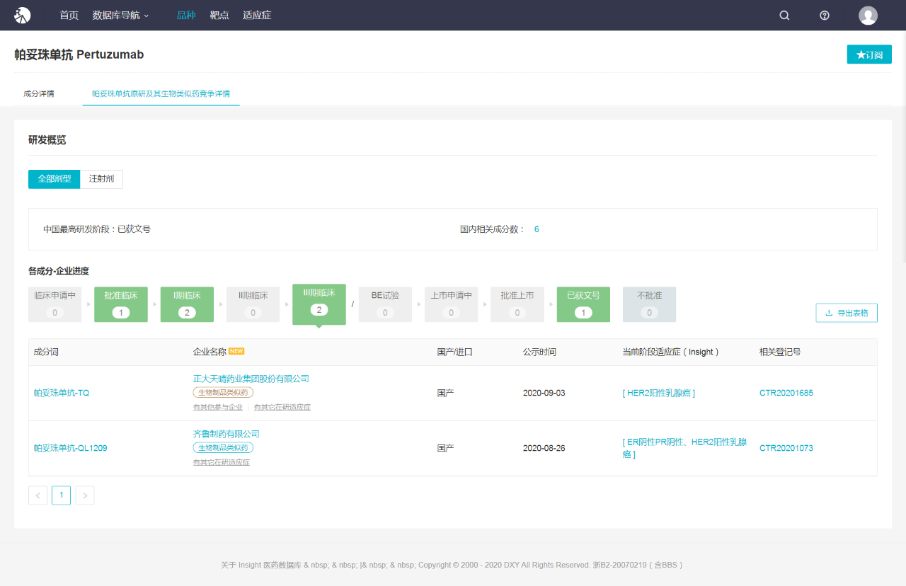
Task: Open the 帕妥珠单抗-QL1209 ingredient link
Action: [x=71, y=448]
